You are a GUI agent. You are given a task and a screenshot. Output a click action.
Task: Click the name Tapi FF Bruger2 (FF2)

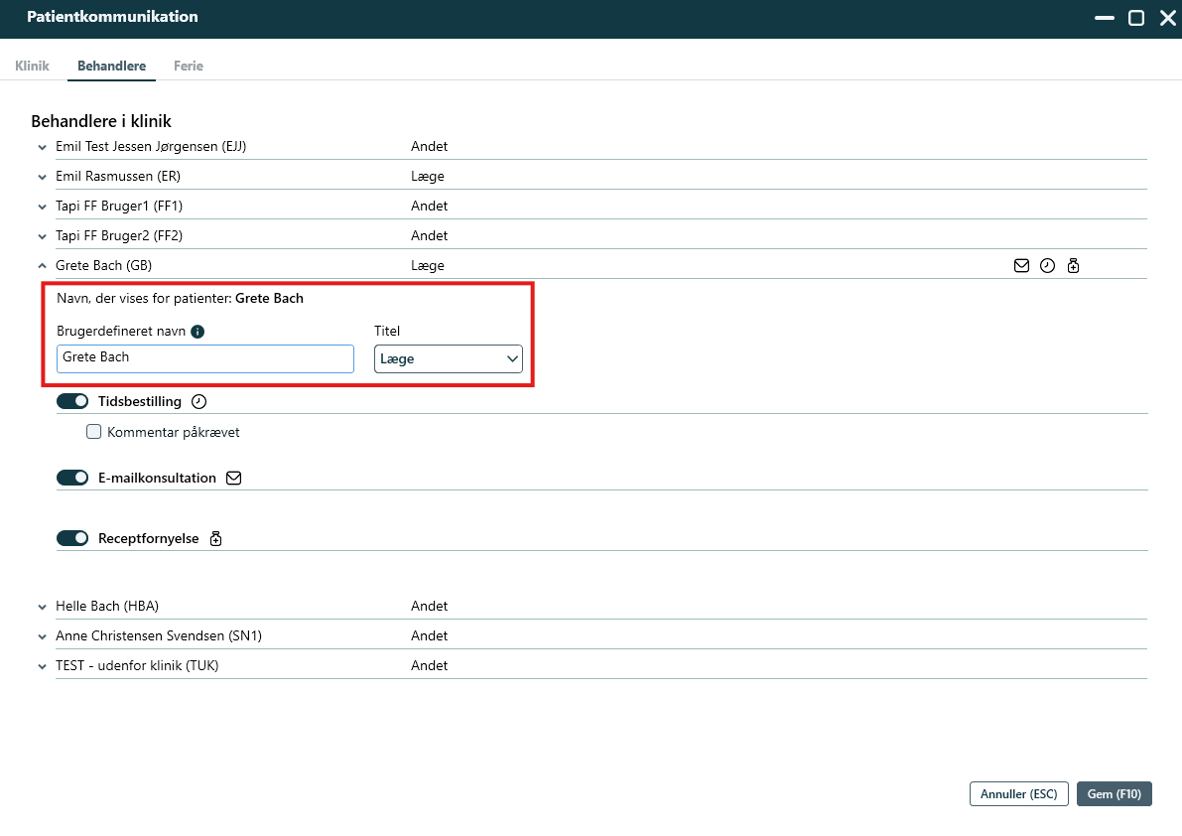click(x=119, y=236)
